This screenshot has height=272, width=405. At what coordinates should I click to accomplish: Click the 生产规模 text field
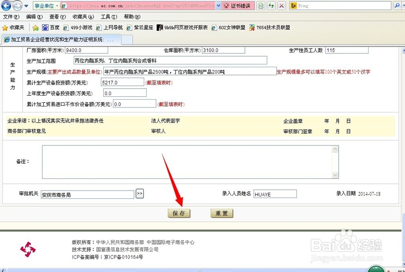[x=190, y=71]
